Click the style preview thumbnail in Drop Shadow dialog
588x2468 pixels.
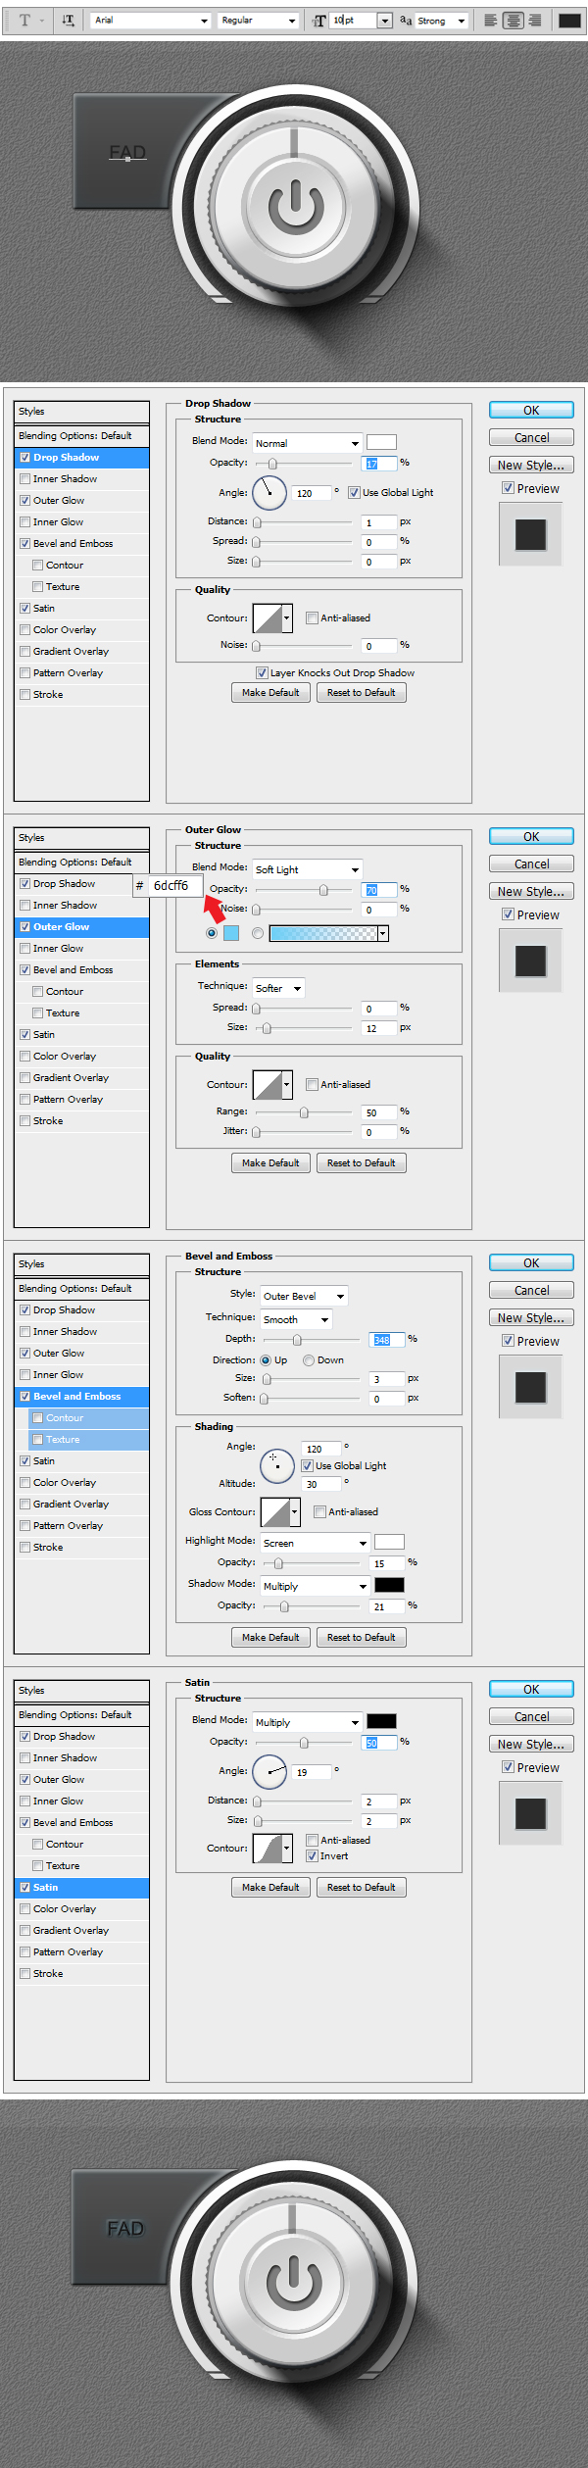[x=530, y=534]
